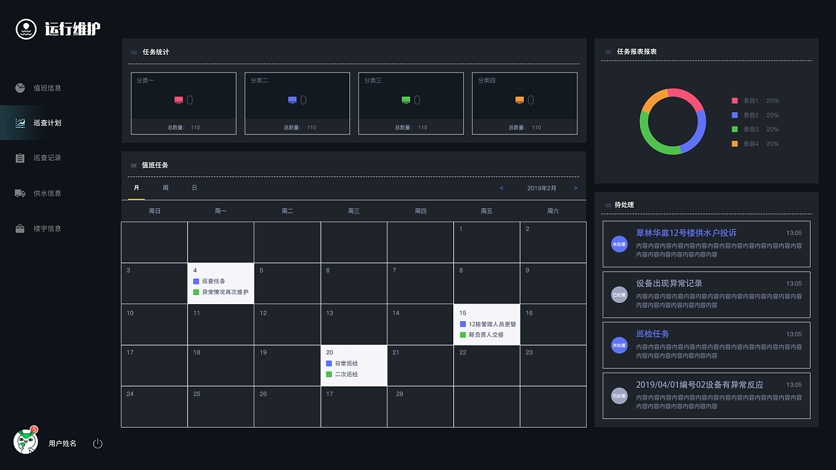Click the green monitor icon in 分类三
The image size is (836, 470).
(406, 100)
